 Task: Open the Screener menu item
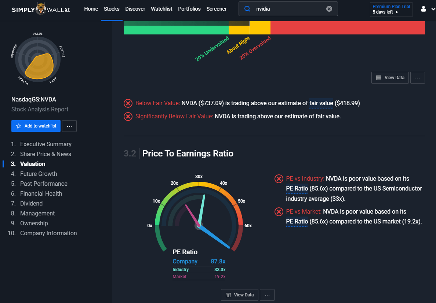217,9
